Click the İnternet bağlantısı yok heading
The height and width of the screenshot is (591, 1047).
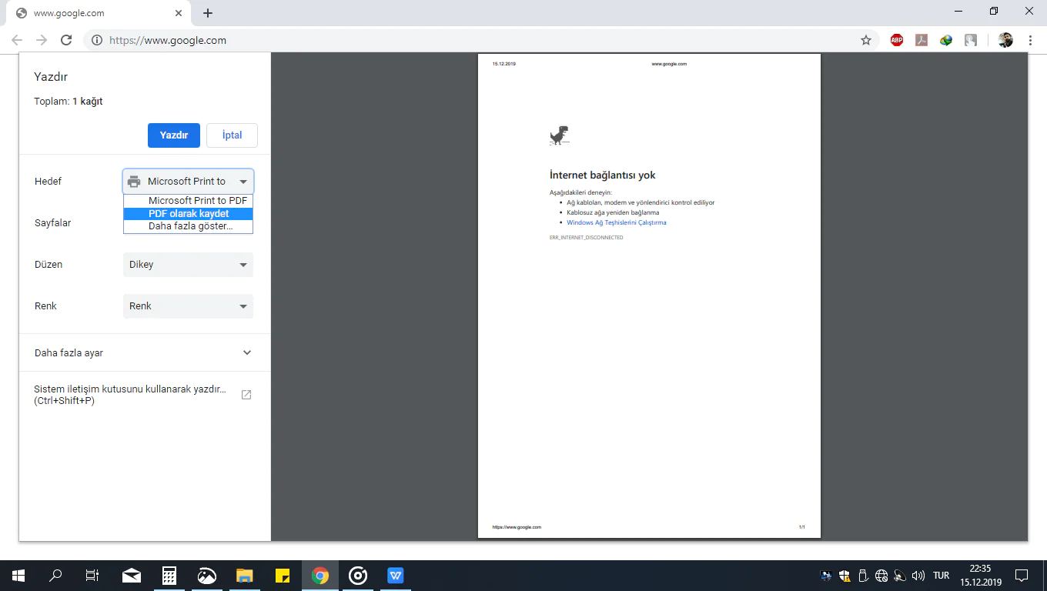pos(603,175)
